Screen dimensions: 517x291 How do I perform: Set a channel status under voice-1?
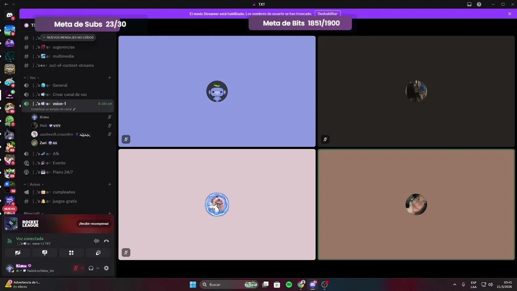pos(53,109)
